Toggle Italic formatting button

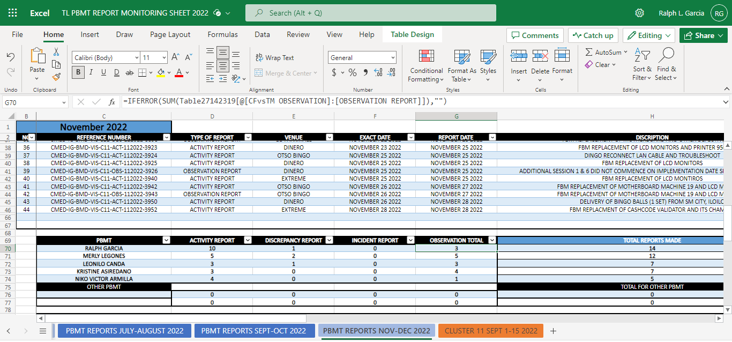(91, 72)
